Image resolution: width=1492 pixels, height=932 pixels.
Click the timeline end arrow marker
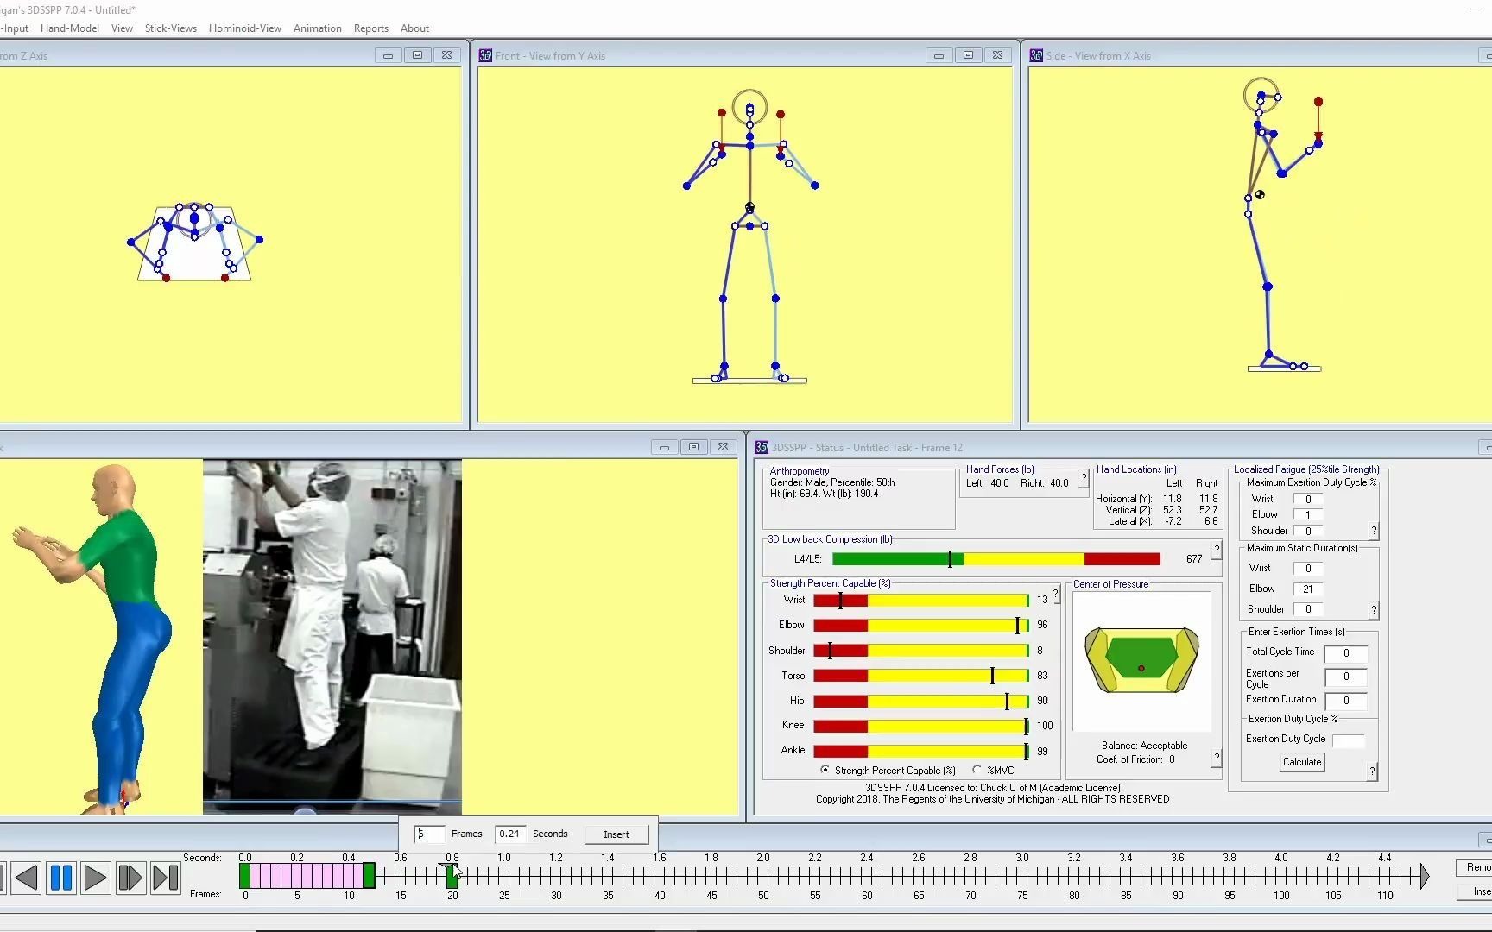1424,876
